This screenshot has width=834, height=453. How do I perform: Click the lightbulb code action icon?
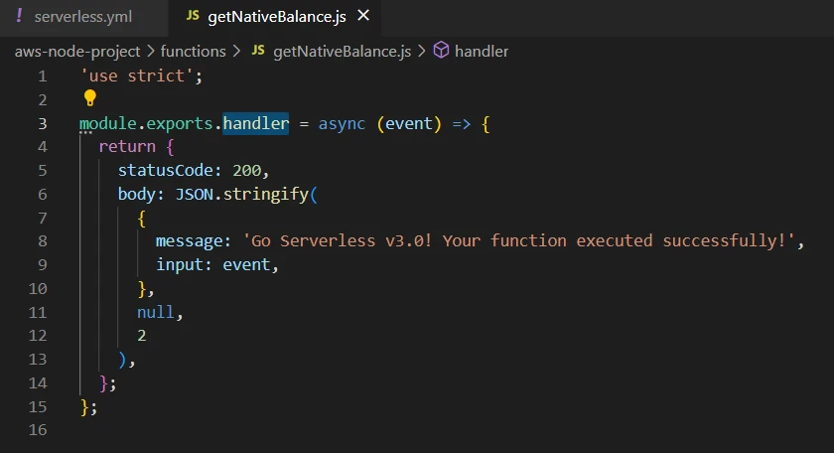tap(89, 97)
